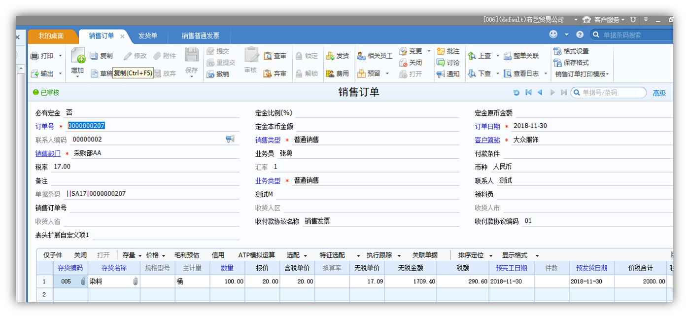Click the 高级 advanced search link
This screenshot has height=318, width=689.
659,93
